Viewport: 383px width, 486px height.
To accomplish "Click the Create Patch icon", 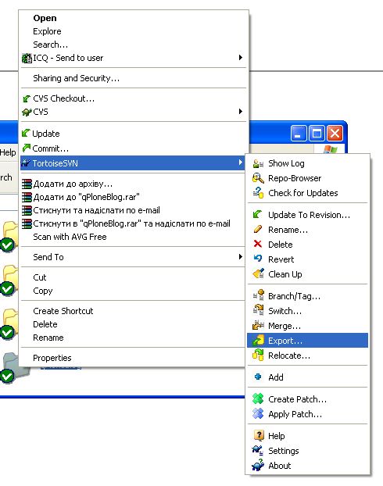I will coord(258,398).
